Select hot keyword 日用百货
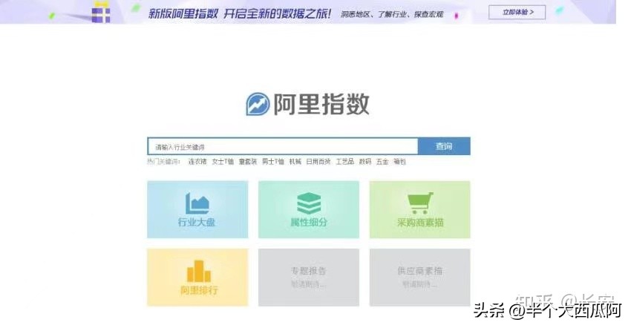Screen dimensions: 631x328 [318, 162]
